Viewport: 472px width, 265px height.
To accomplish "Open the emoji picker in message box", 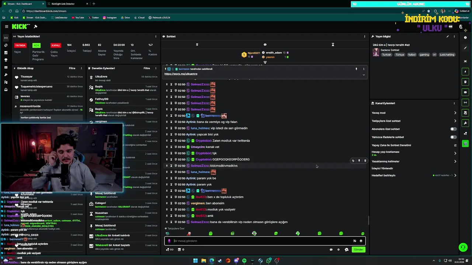I will pos(361,241).
